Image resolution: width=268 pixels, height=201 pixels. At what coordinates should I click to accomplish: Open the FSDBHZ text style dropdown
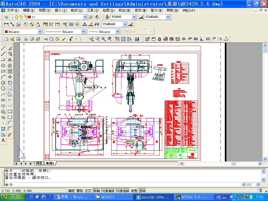pyautogui.click(x=134, y=17)
